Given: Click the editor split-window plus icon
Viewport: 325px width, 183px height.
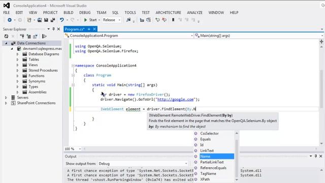Looking at the screenshot, I should point(321,42).
